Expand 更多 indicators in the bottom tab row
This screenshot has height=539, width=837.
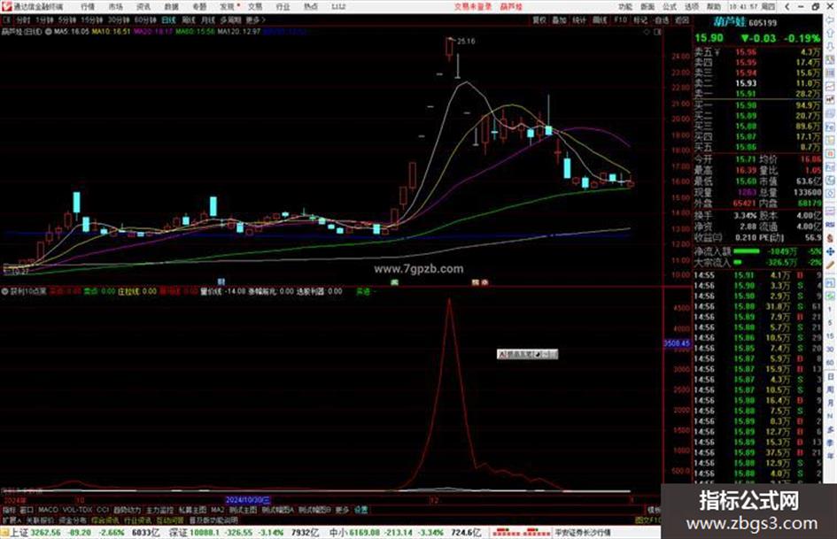click(342, 510)
